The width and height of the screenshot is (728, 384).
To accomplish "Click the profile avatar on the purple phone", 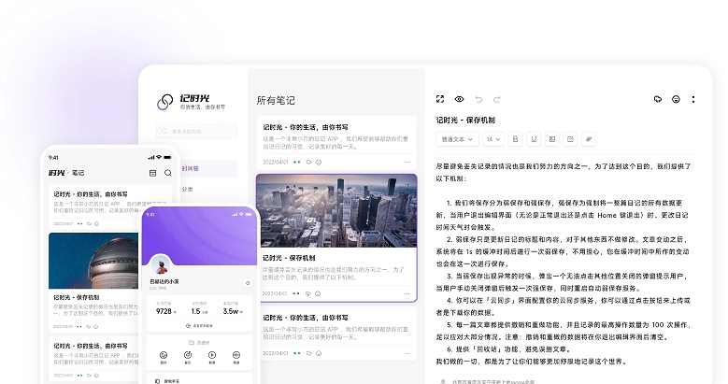I will (x=161, y=265).
